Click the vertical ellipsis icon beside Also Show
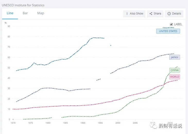 click(x=127, y=14)
